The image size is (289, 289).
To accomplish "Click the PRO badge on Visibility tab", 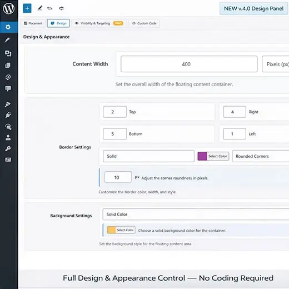I will coord(118,23).
